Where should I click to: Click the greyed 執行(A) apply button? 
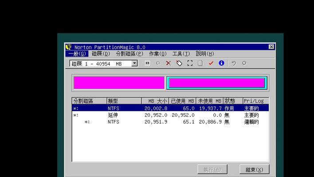pyautogui.click(x=212, y=169)
